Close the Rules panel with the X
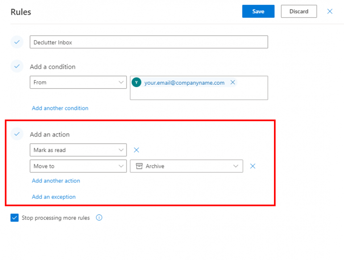The image size is (344, 260). pos(330,12)
